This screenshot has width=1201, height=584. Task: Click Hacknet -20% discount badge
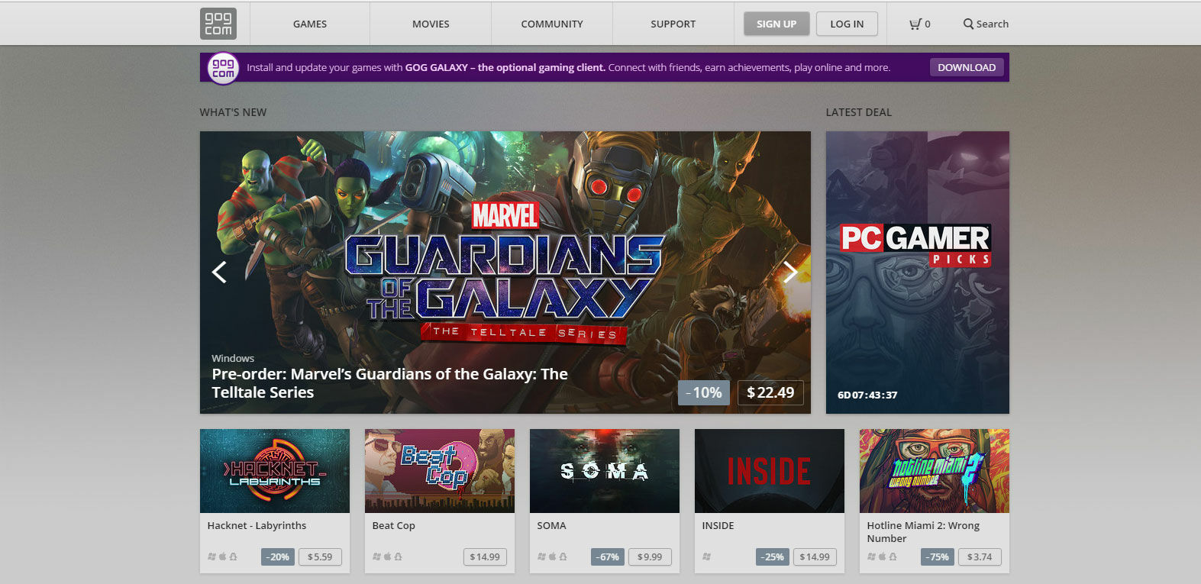click(278, 557)
